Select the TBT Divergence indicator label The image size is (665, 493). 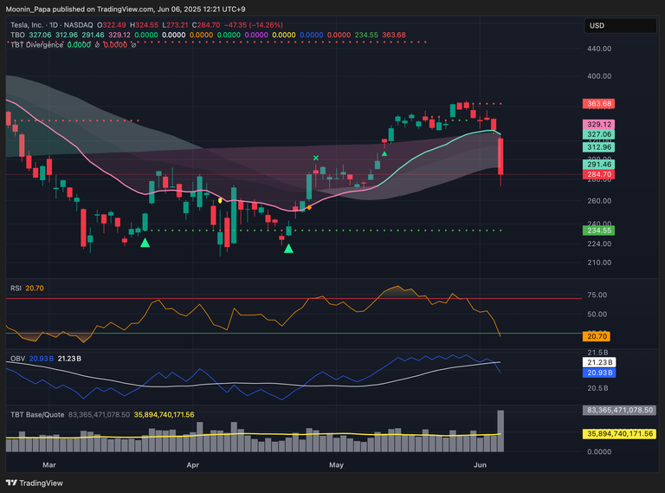tap(36, 45)
